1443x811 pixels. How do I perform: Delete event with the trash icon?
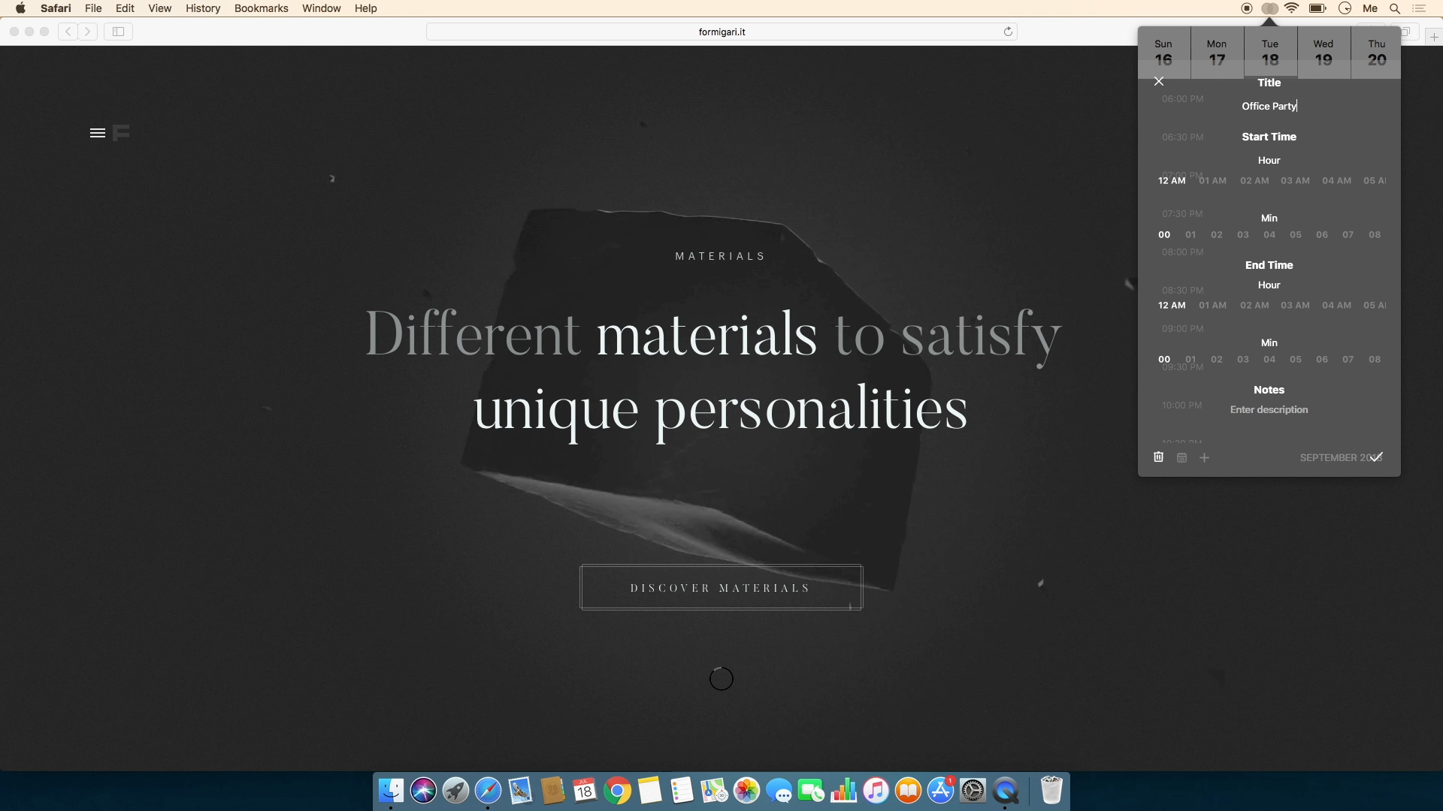pyautogui.click(x=1158, y=457)
